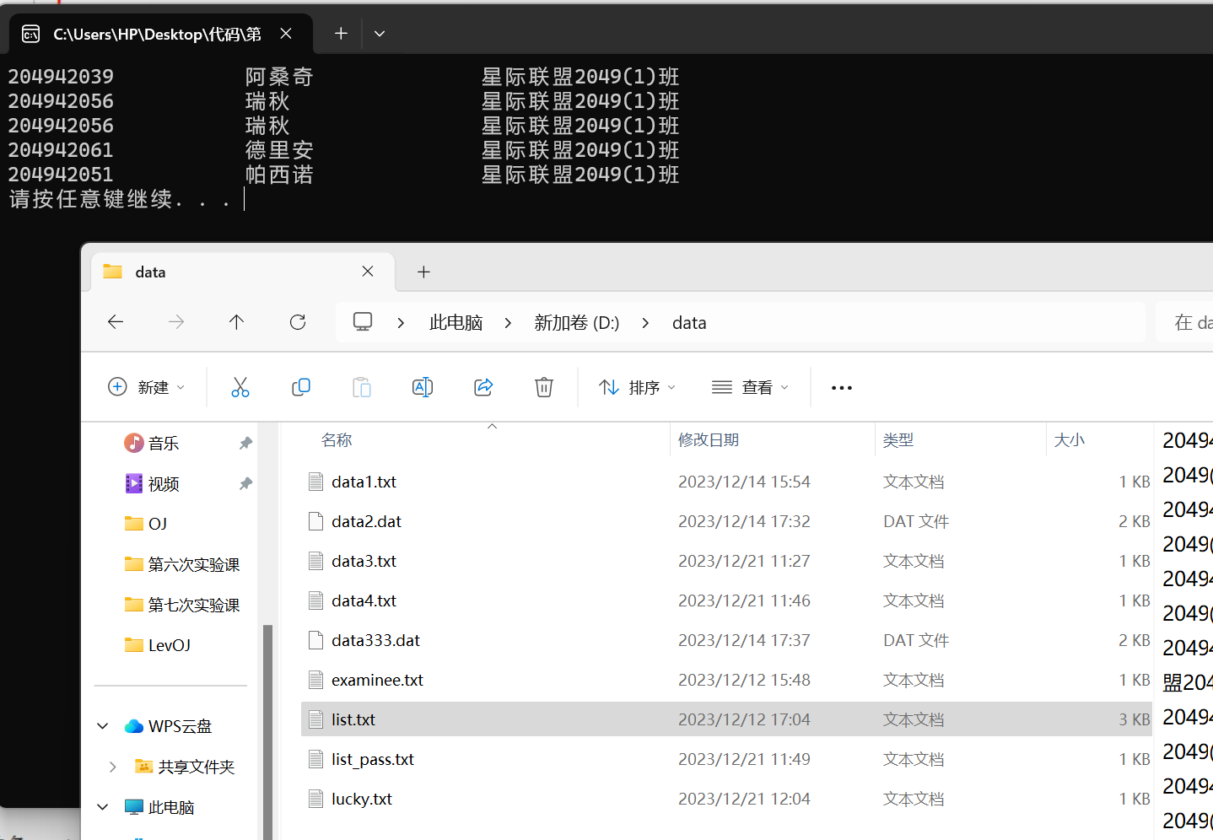
Task: Select the data333.dat file
Action: click(x=726, y=640)
